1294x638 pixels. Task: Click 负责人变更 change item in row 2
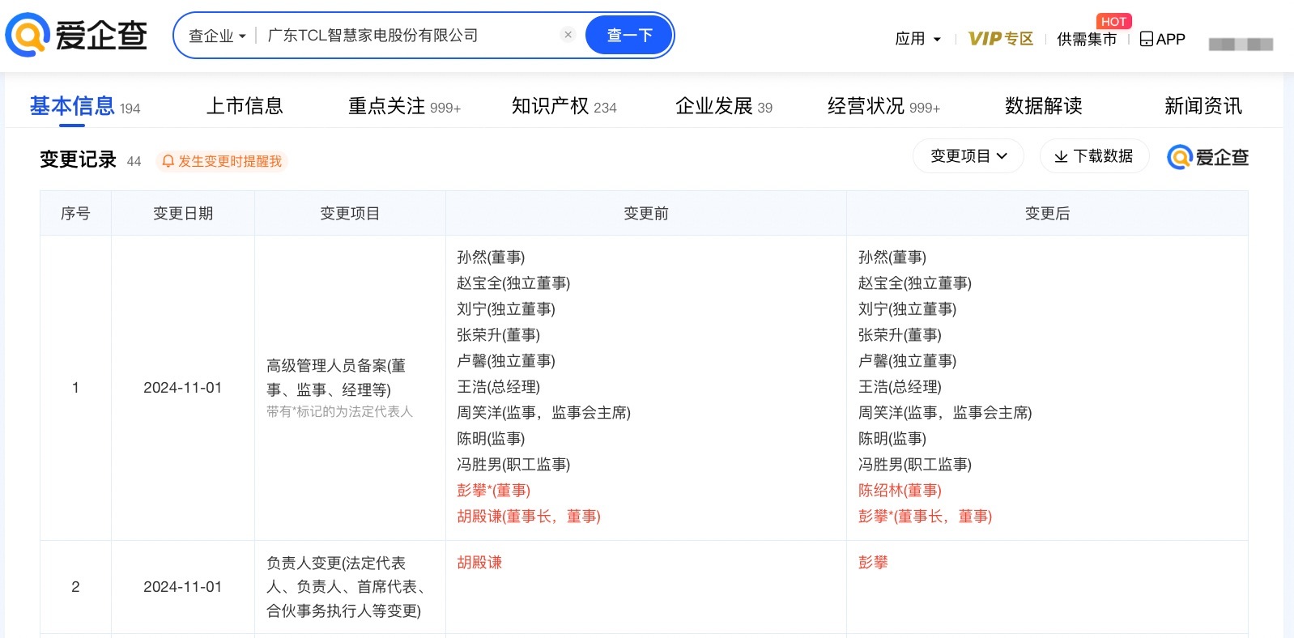click(346, 587)
